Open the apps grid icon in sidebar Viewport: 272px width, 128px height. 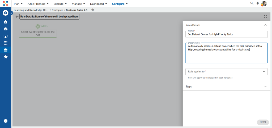point(6,43)
